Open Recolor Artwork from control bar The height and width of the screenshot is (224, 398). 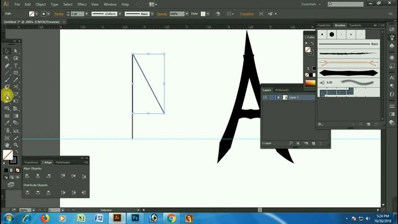[218, 14]
